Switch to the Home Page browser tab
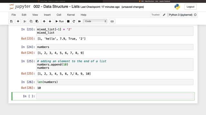The image size is (206, 115). click(51, 1)
